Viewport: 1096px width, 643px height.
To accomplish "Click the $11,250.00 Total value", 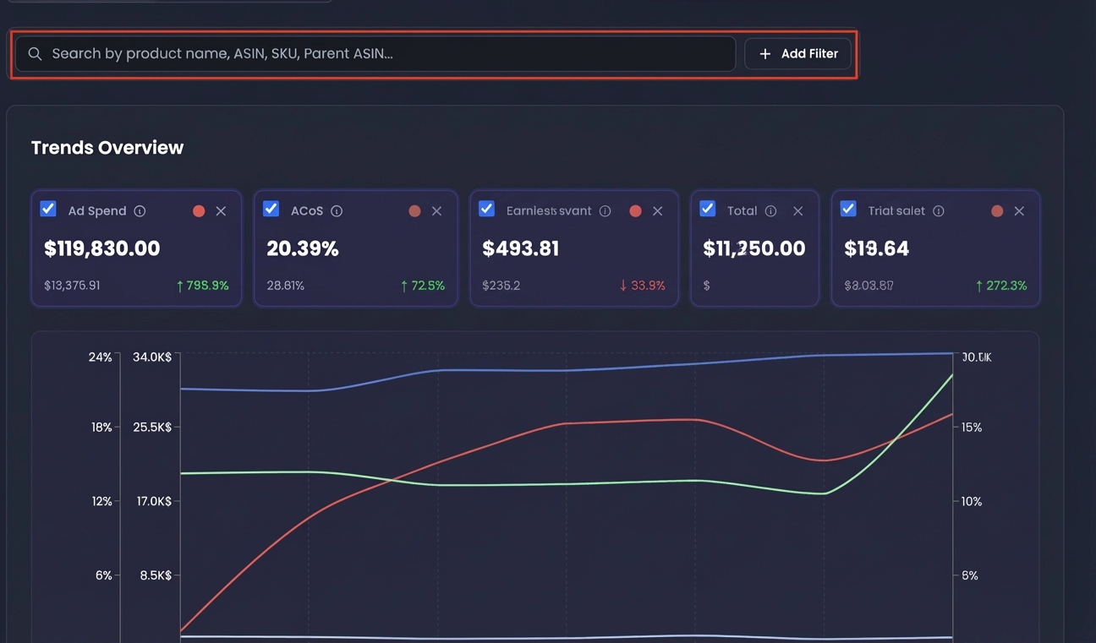I will [x=754, y=248].
